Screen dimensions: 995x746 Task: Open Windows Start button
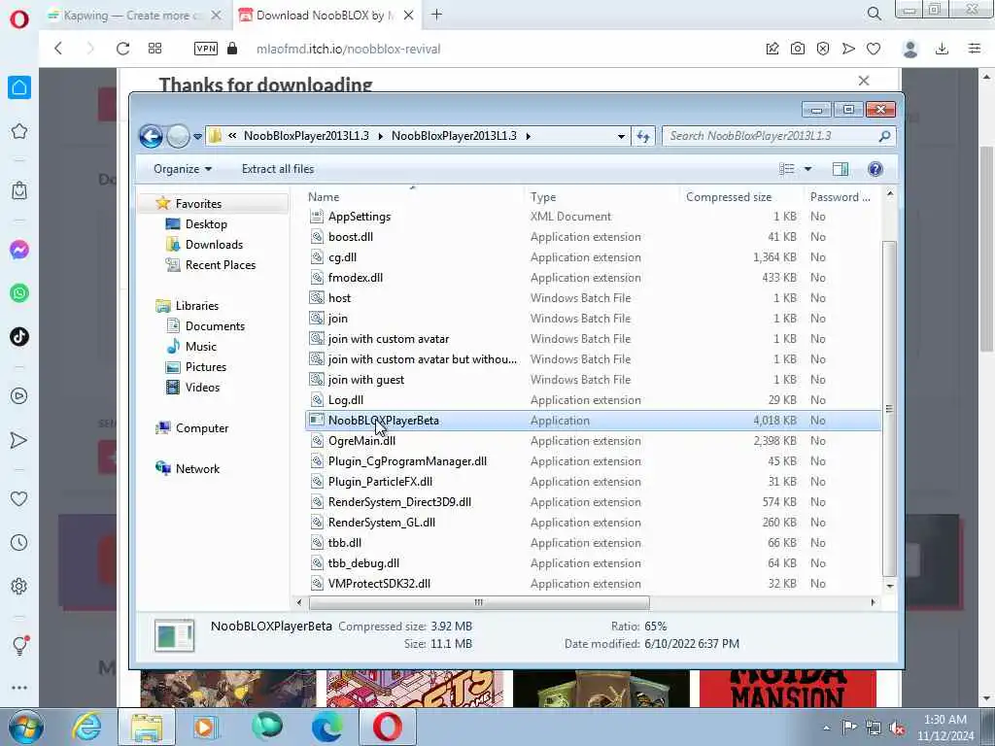click(x=25, y=727)
